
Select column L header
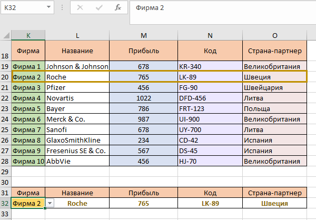[77, 35]
